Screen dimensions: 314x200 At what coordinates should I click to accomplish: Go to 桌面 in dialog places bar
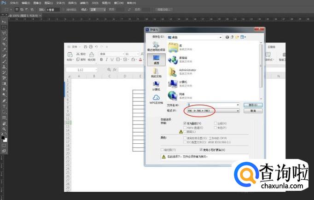pos(156,60)
